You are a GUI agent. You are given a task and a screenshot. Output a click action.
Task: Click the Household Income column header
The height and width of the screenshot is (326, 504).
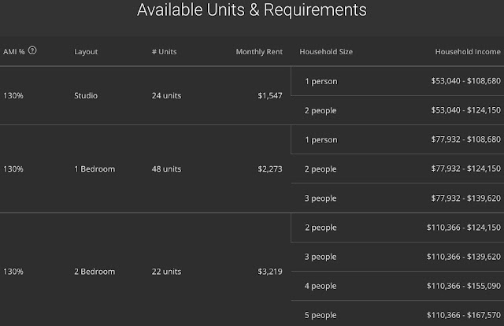coord(468,52)
